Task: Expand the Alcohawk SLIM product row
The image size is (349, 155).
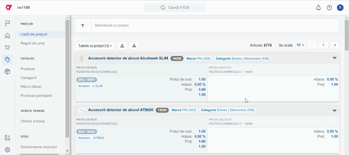Action: click(334, 58)
